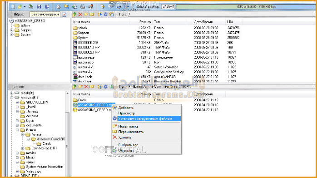The width and height of the screenshot is (317, 178).
Task: Select Установить загрузочным файлом menu item
Action: pos(146,119)
